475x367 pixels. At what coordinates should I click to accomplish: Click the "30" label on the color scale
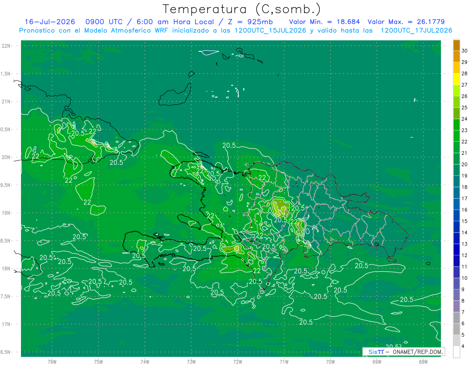pyautogui.click(x=465, y=51)
